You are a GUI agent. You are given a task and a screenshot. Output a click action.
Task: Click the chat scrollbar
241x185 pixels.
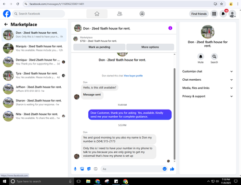(x=174, y=114)
